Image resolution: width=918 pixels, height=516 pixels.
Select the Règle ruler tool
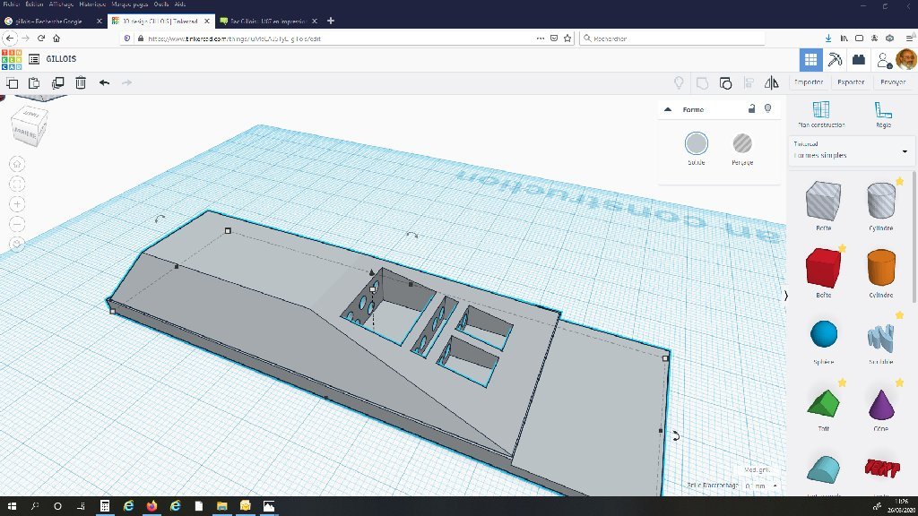click(x=883, y=114)
